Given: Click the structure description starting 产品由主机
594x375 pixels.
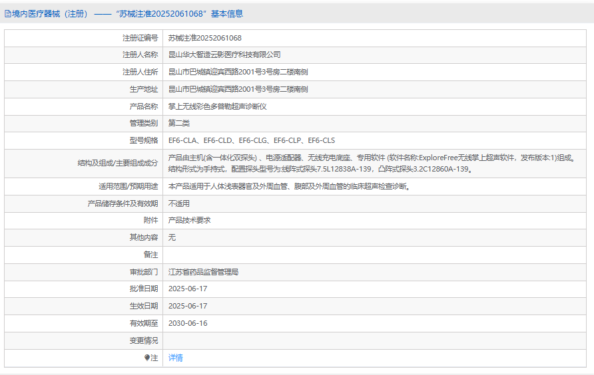Looking at the screenshot, I should click(373, 163).
